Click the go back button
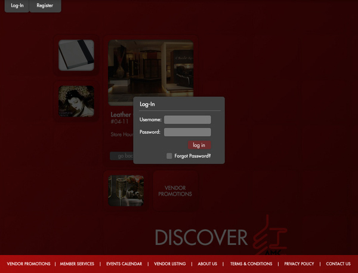The width and height of the screenshot is (358, 273). (x=122, y=156)
